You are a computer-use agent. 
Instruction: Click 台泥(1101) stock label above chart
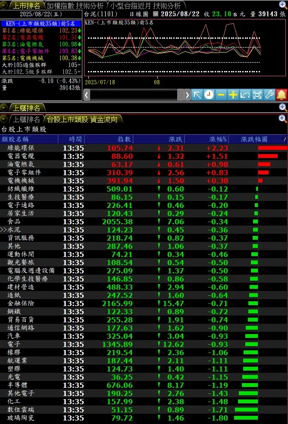coord(101,14)
